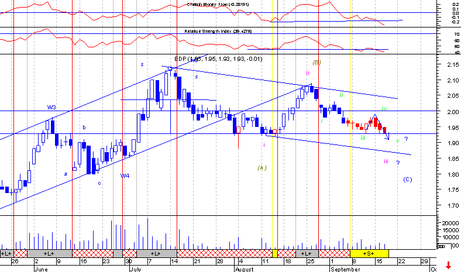Click the 20000 volume axis label
This screenshot has width=461, height=272.
coord(450,223)
